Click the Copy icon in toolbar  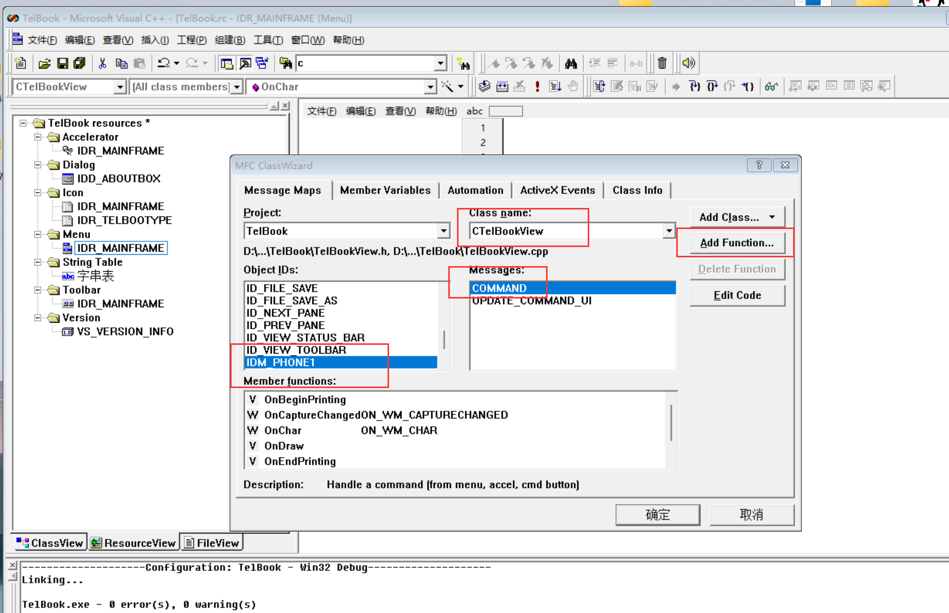pos(121,63)
